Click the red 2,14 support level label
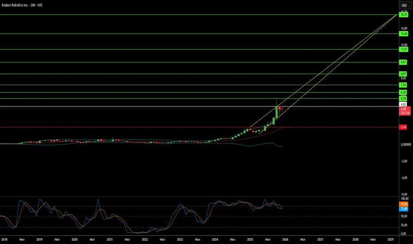The image size is (413, 244). tap(403, 127)
